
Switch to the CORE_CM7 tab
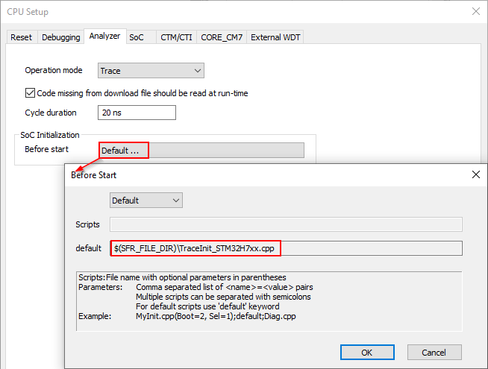(x=222, y=37)
